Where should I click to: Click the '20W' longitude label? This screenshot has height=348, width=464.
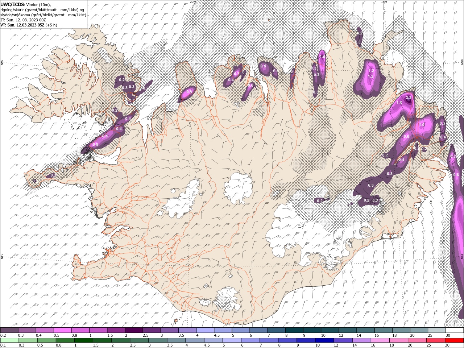tap(193, 2)
